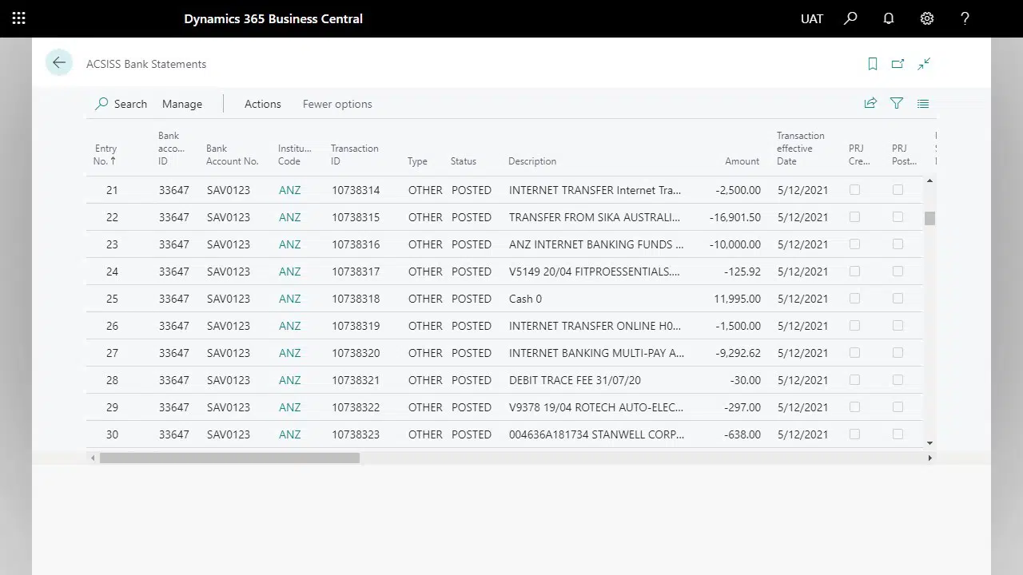1023x575 pixels.
Task: Toggle PRJ Created checkbox for entry 25
Action: coord(854,299)
